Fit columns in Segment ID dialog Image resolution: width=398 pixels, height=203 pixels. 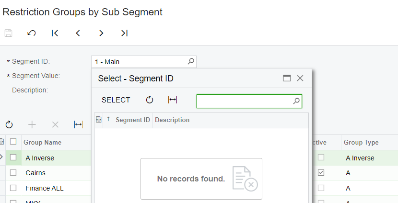(173, 100)
